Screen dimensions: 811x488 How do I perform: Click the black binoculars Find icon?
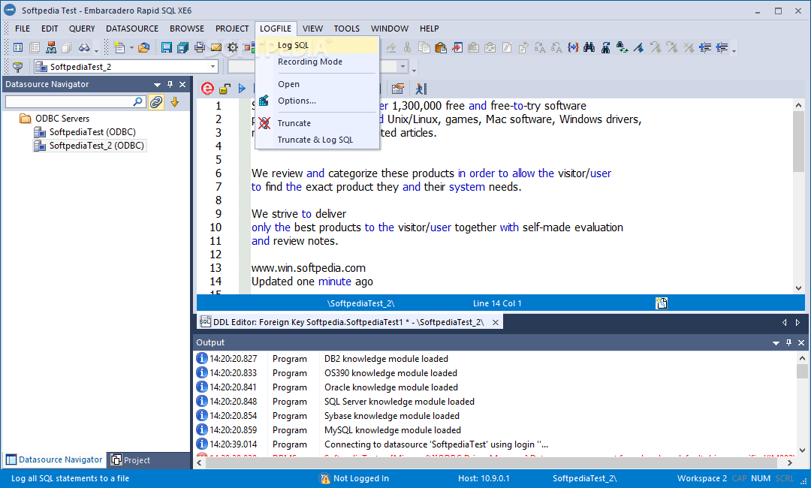(x=589, y=48)
